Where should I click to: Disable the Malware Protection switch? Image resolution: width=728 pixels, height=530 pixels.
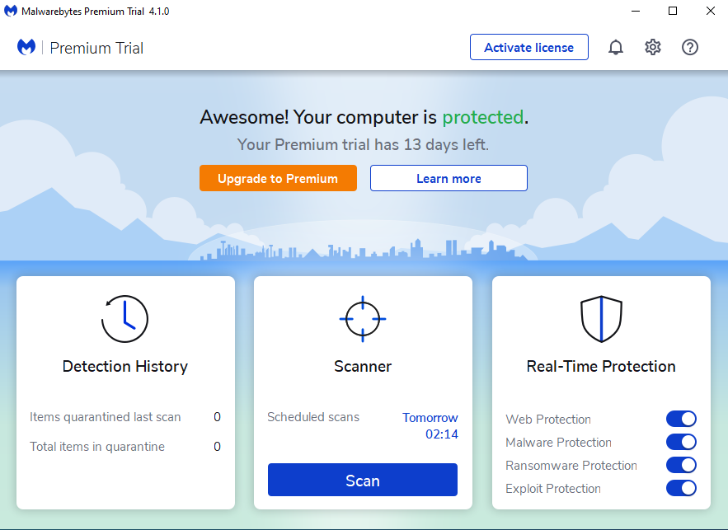coord(681,443)
